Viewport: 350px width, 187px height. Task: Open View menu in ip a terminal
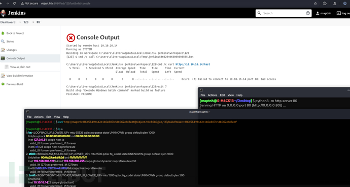pyautogui.click(x=57, y=117)
